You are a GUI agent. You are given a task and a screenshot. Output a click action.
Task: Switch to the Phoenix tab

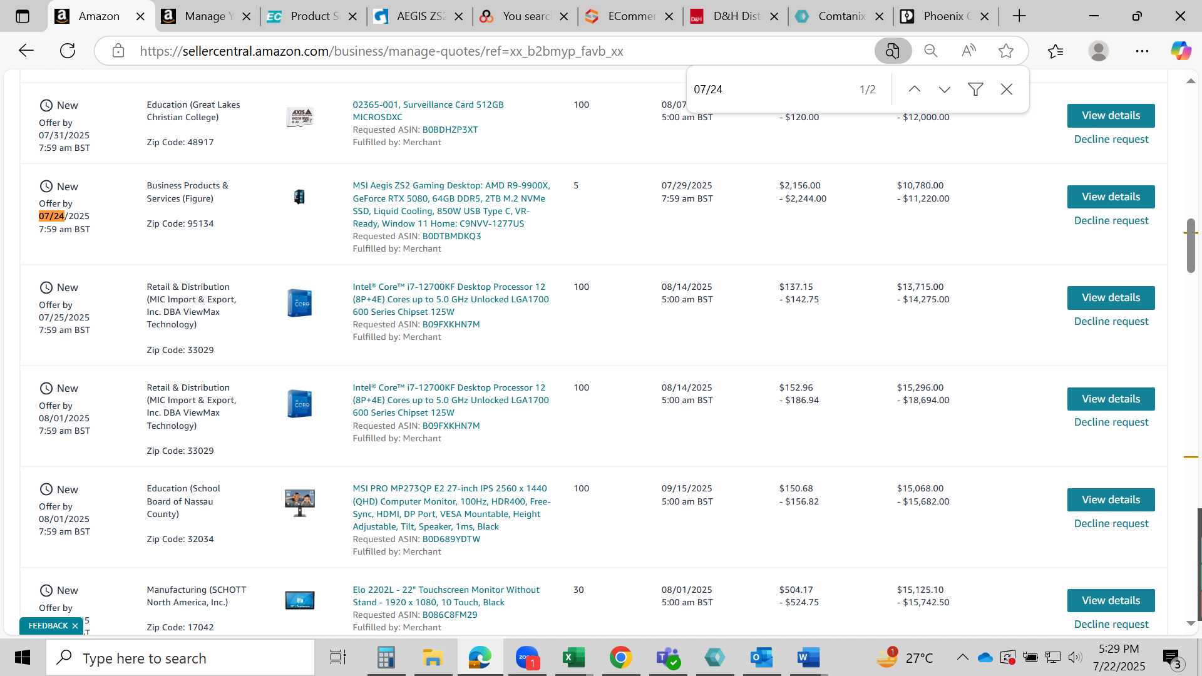pos(943,16)
